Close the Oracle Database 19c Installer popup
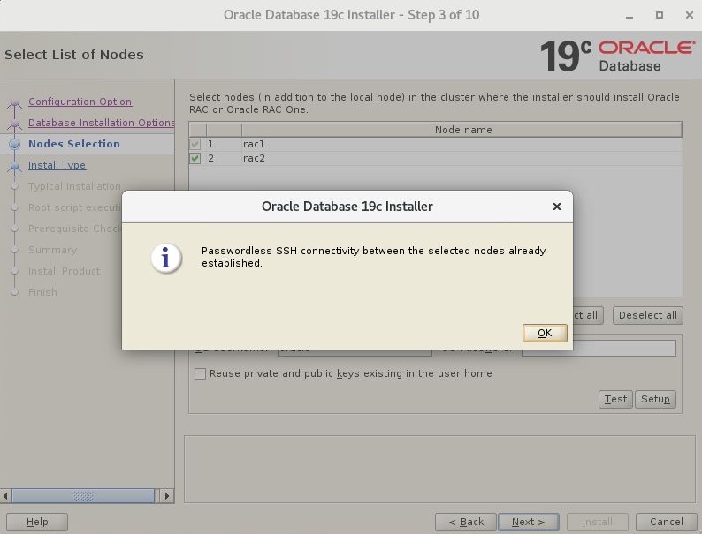 (556, 207)
